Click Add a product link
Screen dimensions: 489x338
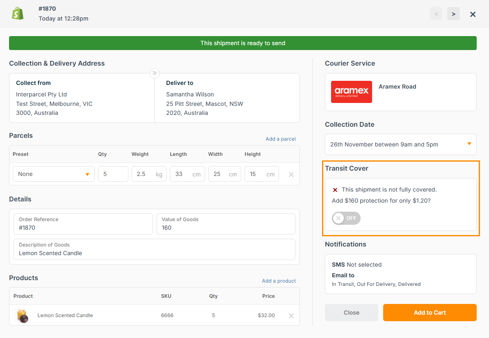click(x=279, y=281)
